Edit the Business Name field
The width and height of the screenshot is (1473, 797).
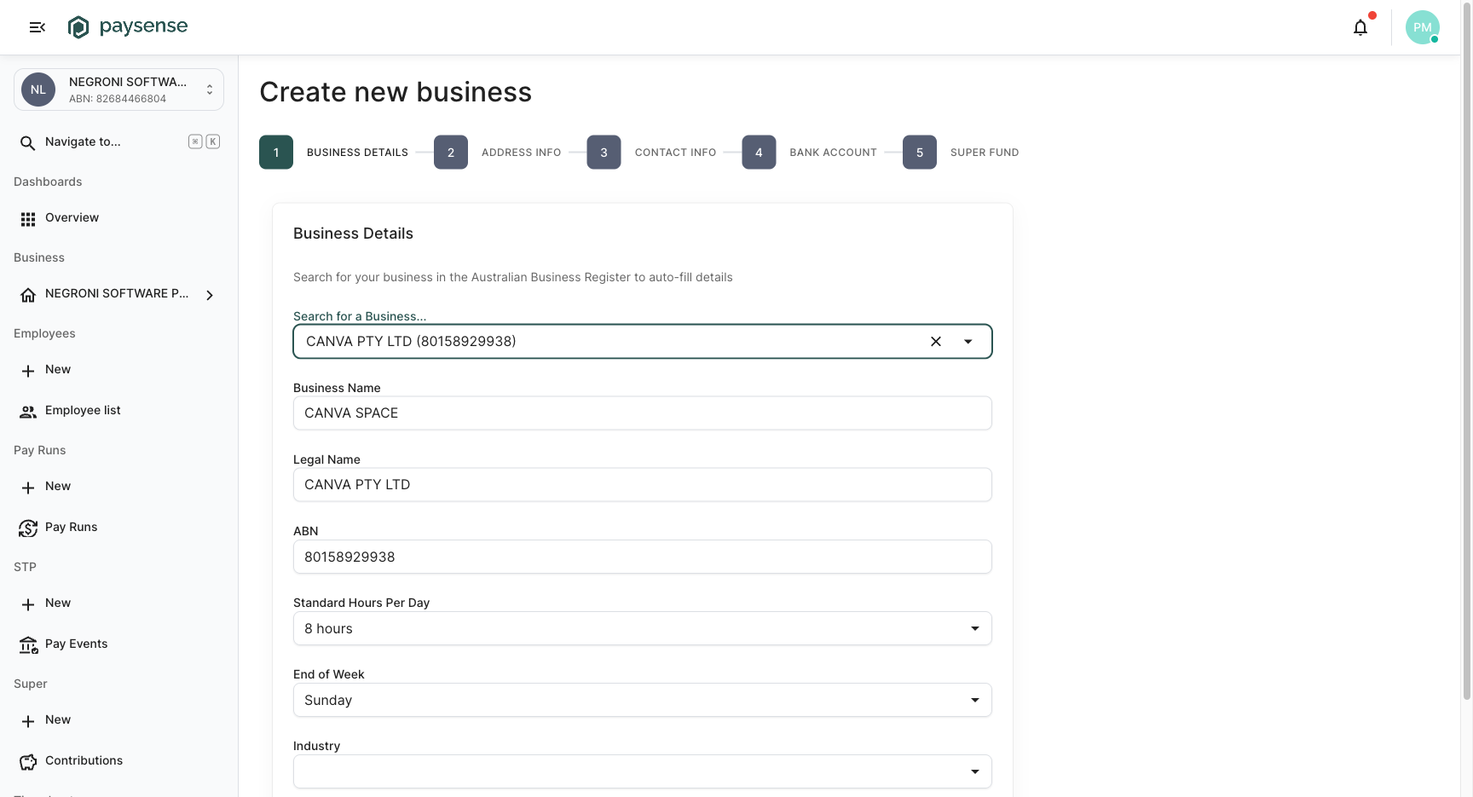643,413
